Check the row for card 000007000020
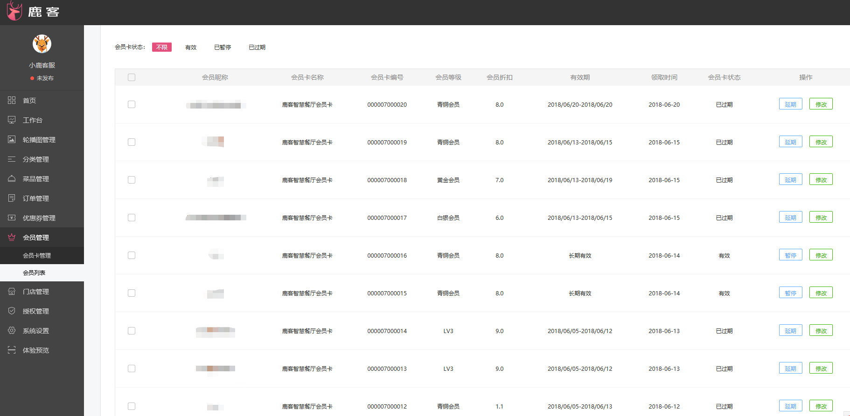 click(132, 104)
